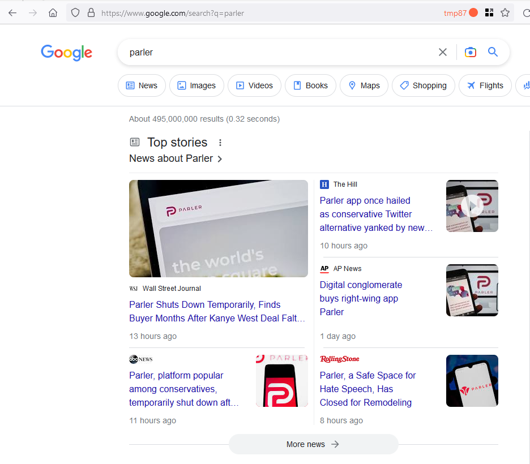Bookmark this page with the star
Screen dimensions: 530x464
point(505,13)
